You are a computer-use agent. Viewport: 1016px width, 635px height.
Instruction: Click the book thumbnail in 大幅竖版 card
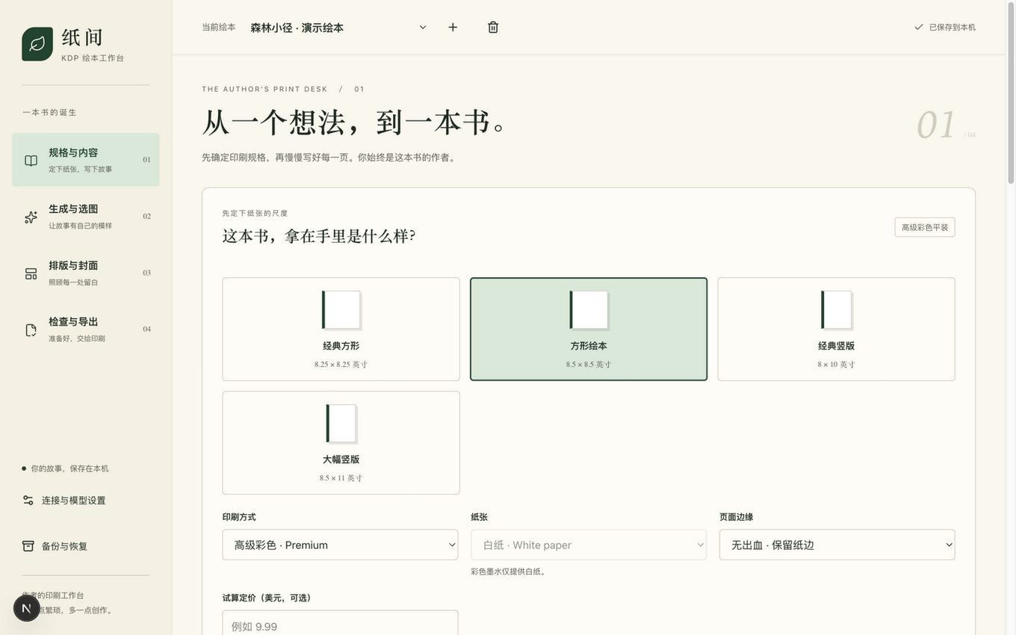tap(341, 424)
